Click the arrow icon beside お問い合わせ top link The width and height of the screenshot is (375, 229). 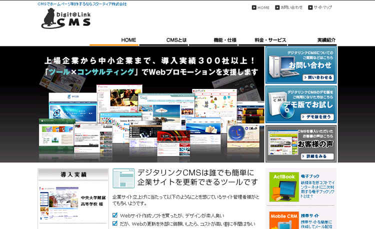[x=277, y=7]
